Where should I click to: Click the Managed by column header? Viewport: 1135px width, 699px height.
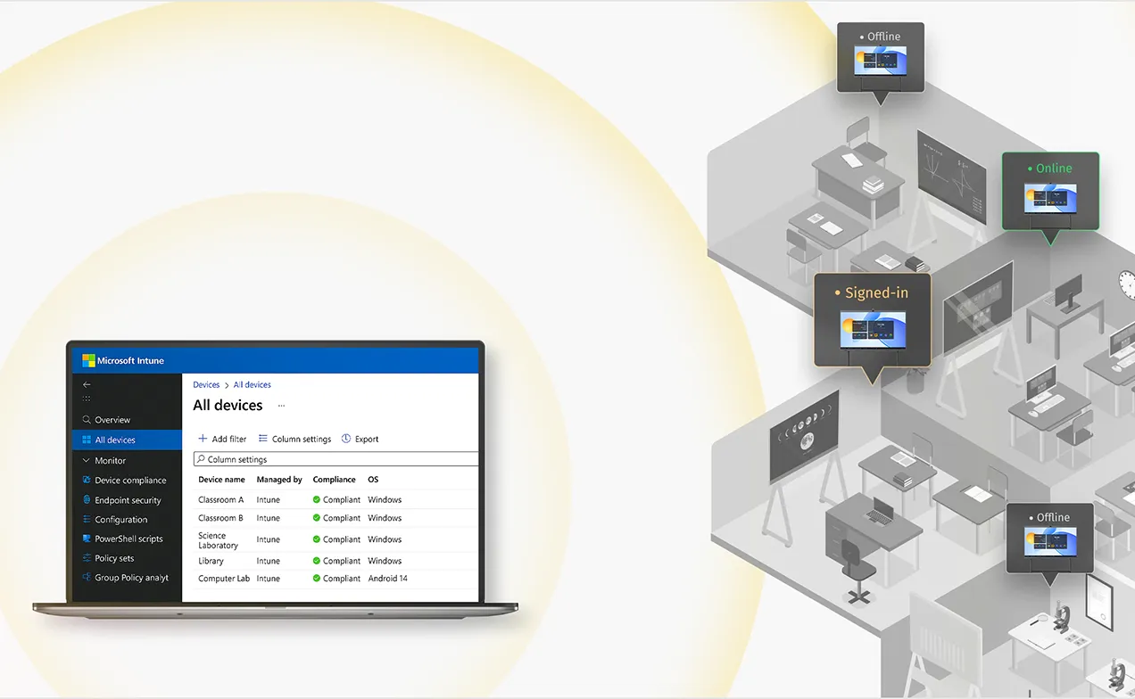coord(279,480)
